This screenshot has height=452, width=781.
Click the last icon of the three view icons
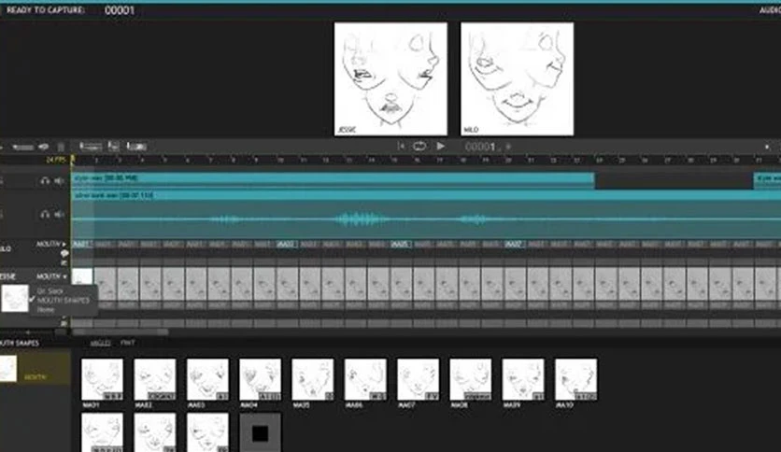pos(136,147)
